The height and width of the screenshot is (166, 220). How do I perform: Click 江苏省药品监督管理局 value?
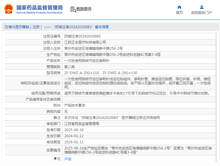(x=82, y=124)
